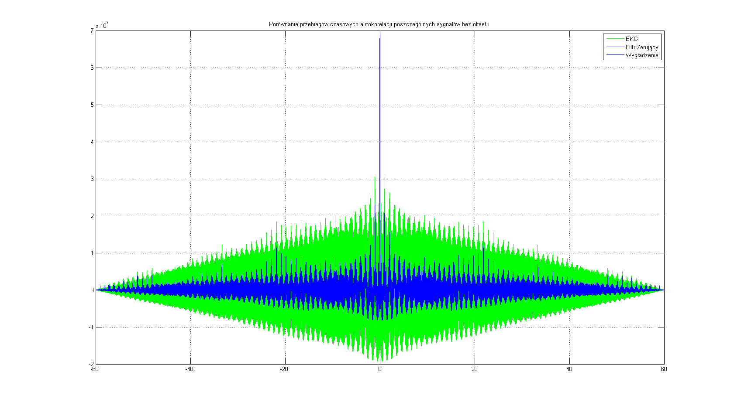This screenshot has width=734, height=409.
Task: Select the Wygładzenie legend label
Action: point(641,55)
